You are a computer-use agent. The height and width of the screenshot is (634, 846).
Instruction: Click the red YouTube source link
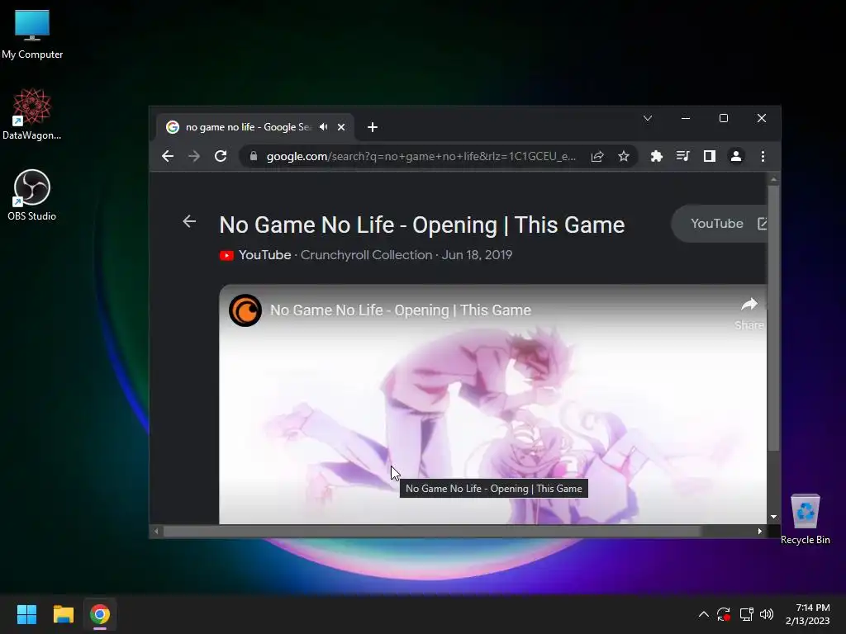[x=256, y=255]
